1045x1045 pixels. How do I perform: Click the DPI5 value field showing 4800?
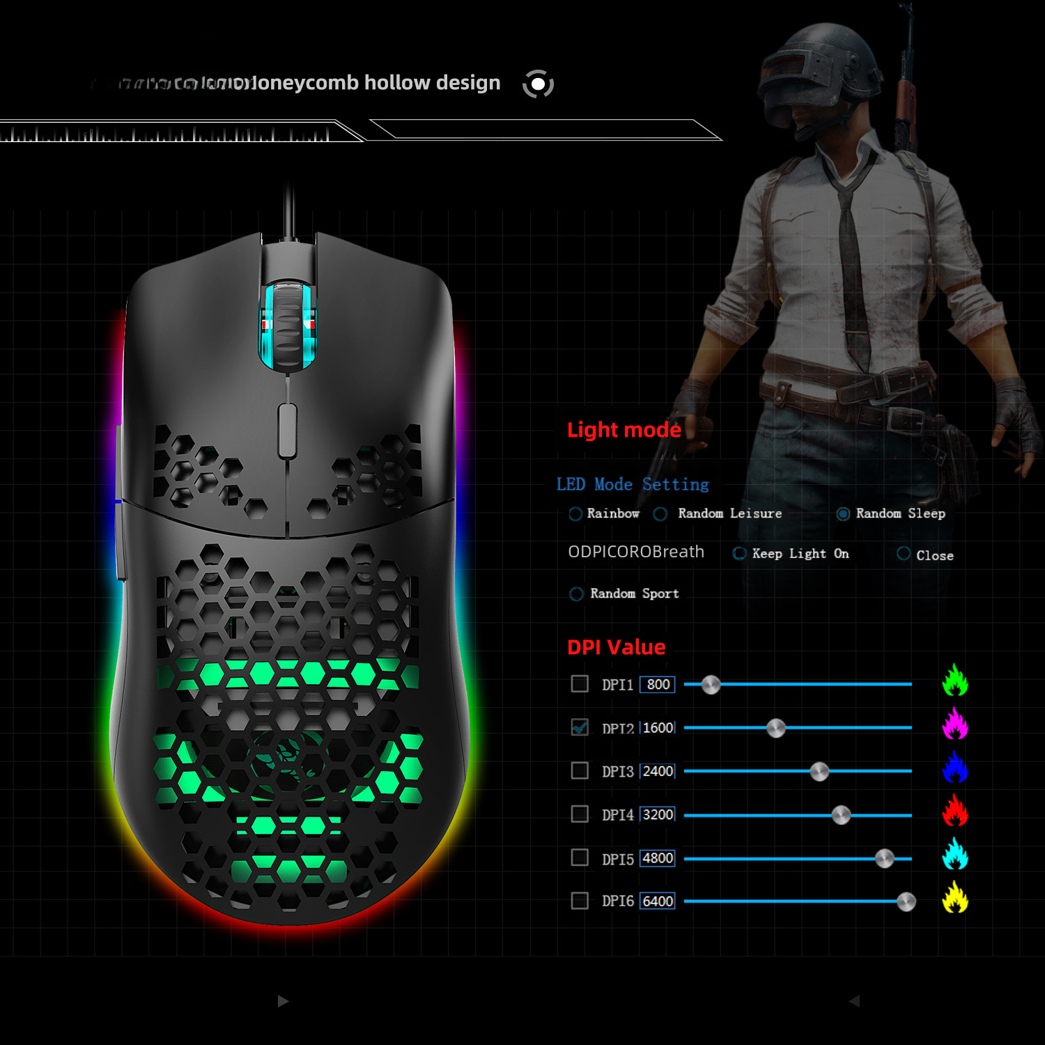658,858
